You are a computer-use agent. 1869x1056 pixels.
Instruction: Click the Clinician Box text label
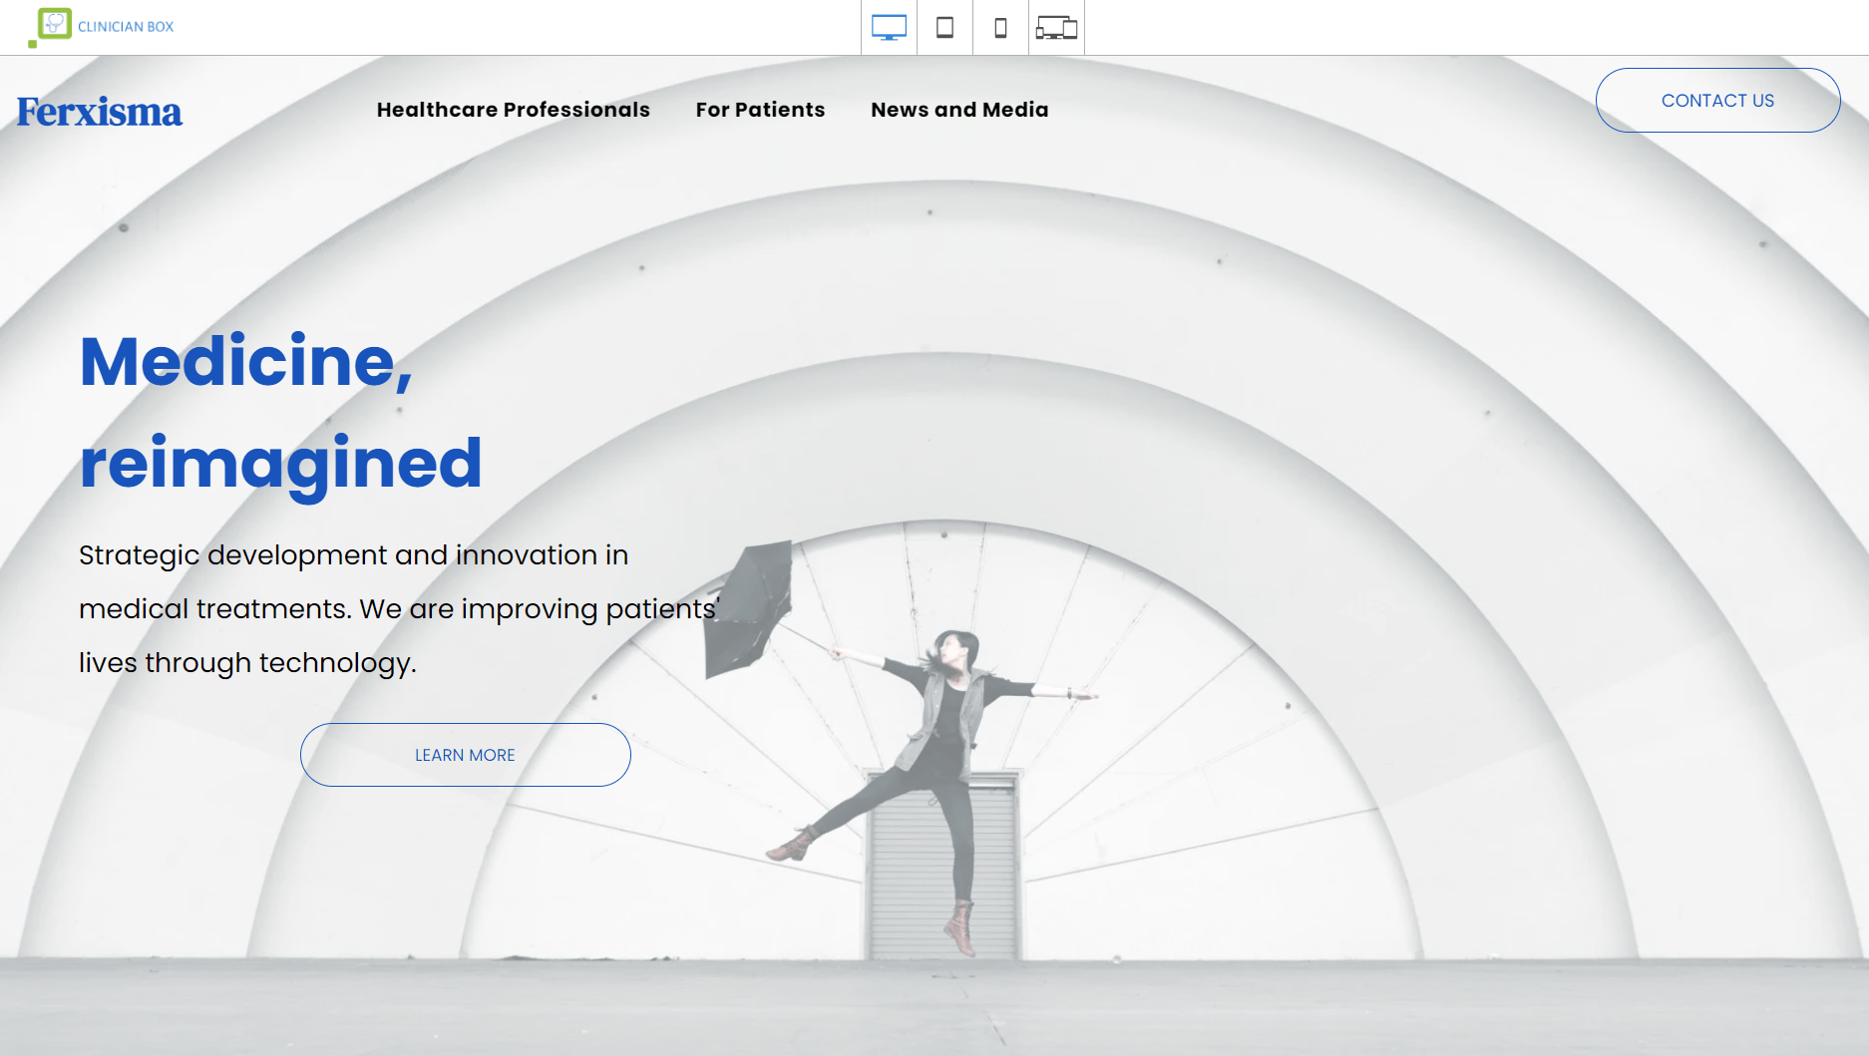pyautogui.click(x=126, y=27)
